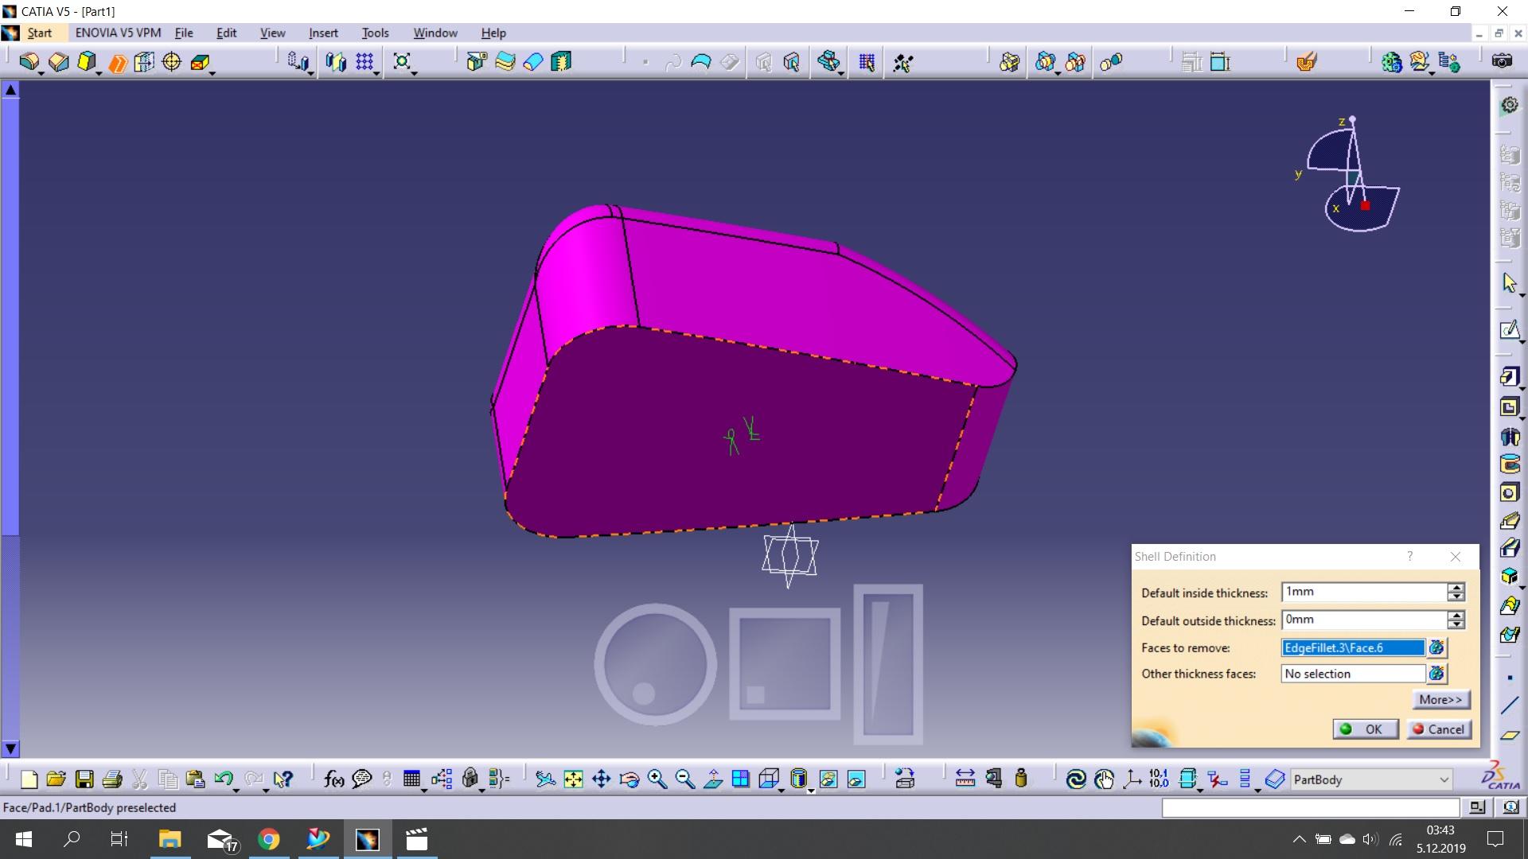Click the Measure Between ruler icon

point(965,779)
